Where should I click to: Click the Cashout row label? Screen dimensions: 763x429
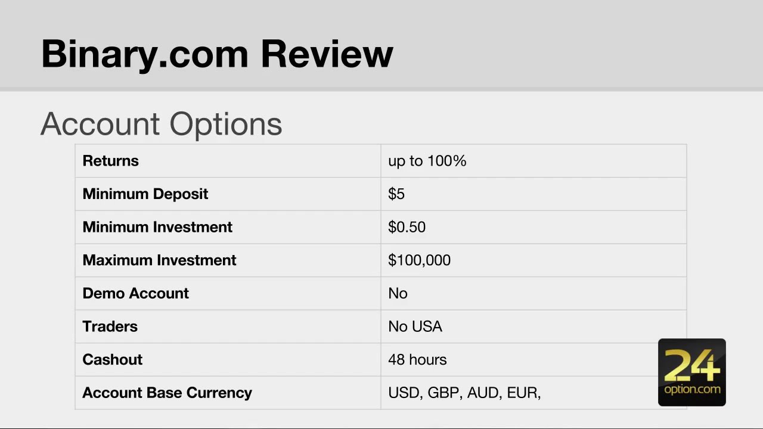112,360
